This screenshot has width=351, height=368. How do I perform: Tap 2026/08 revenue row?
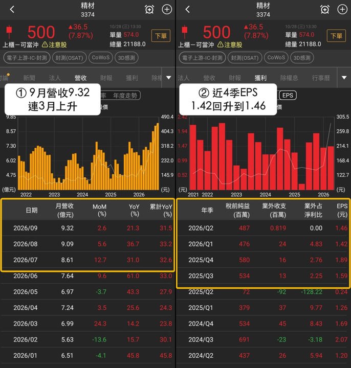[87, 244]
